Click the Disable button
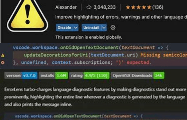The image size is (187, 120). click(x=64, y=28)
